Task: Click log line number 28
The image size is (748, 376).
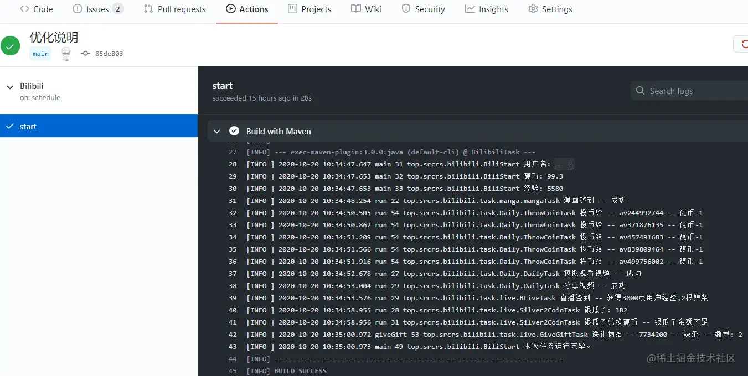Action: pos(233,164)
